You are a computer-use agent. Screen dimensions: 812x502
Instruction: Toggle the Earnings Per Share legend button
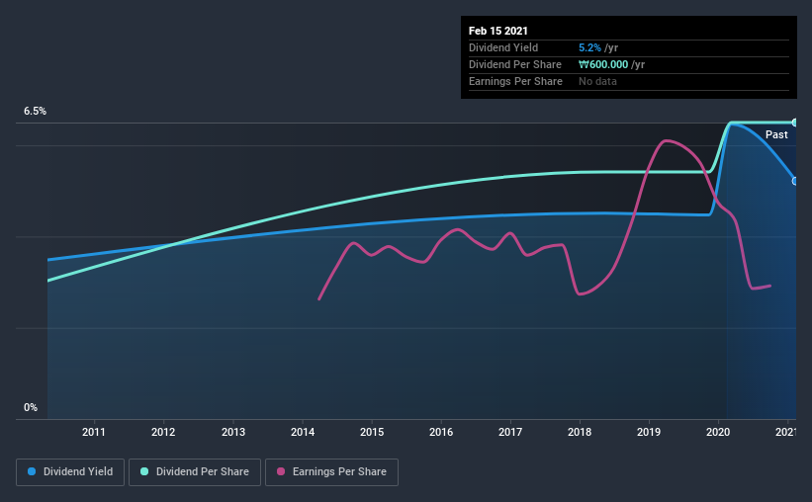[332, 472]
